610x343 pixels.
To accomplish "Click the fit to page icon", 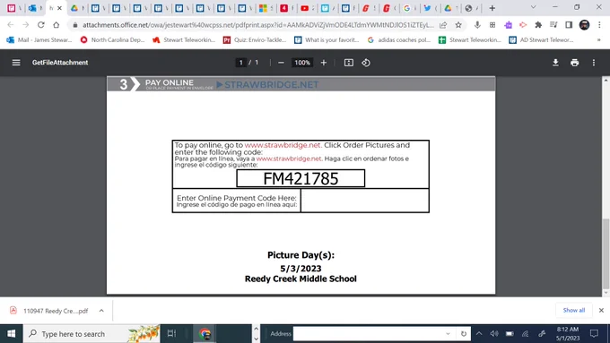I will 349,63.
